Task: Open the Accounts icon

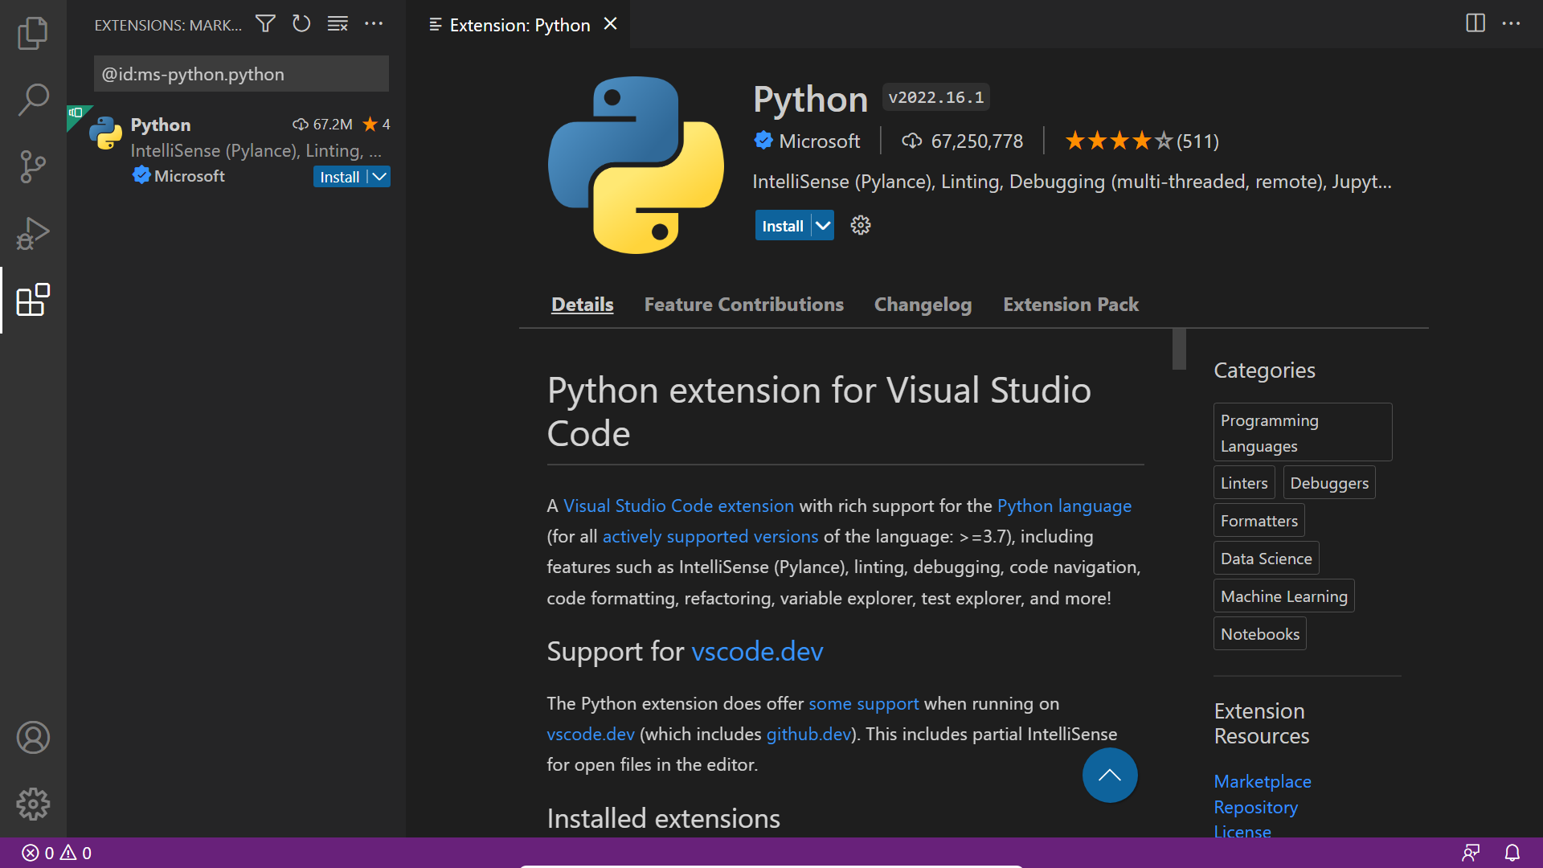Action: 32,737
